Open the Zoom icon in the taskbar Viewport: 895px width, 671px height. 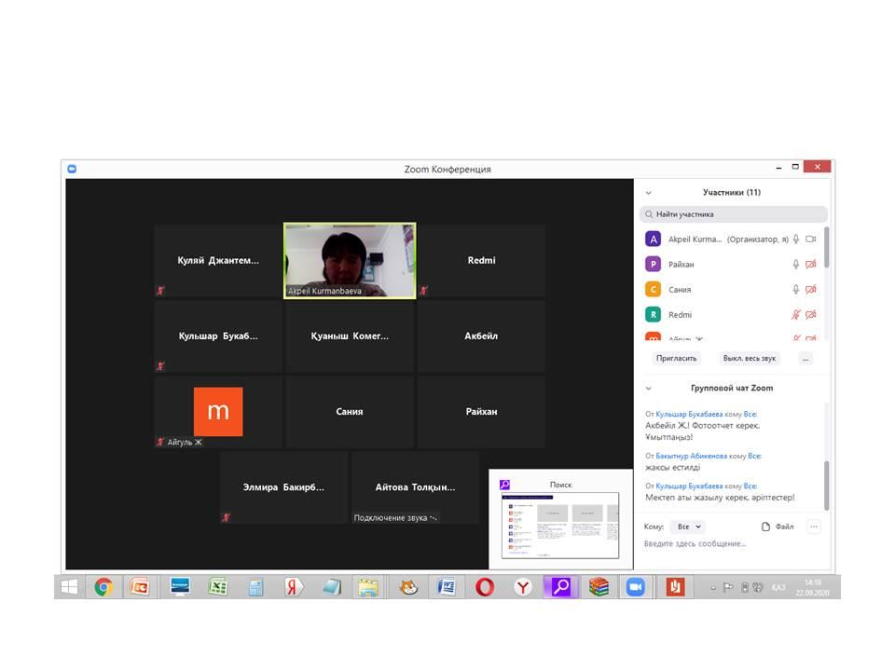(636, 587)
